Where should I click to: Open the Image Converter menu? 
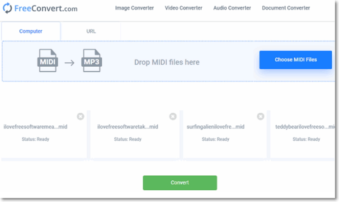[134, 8]
